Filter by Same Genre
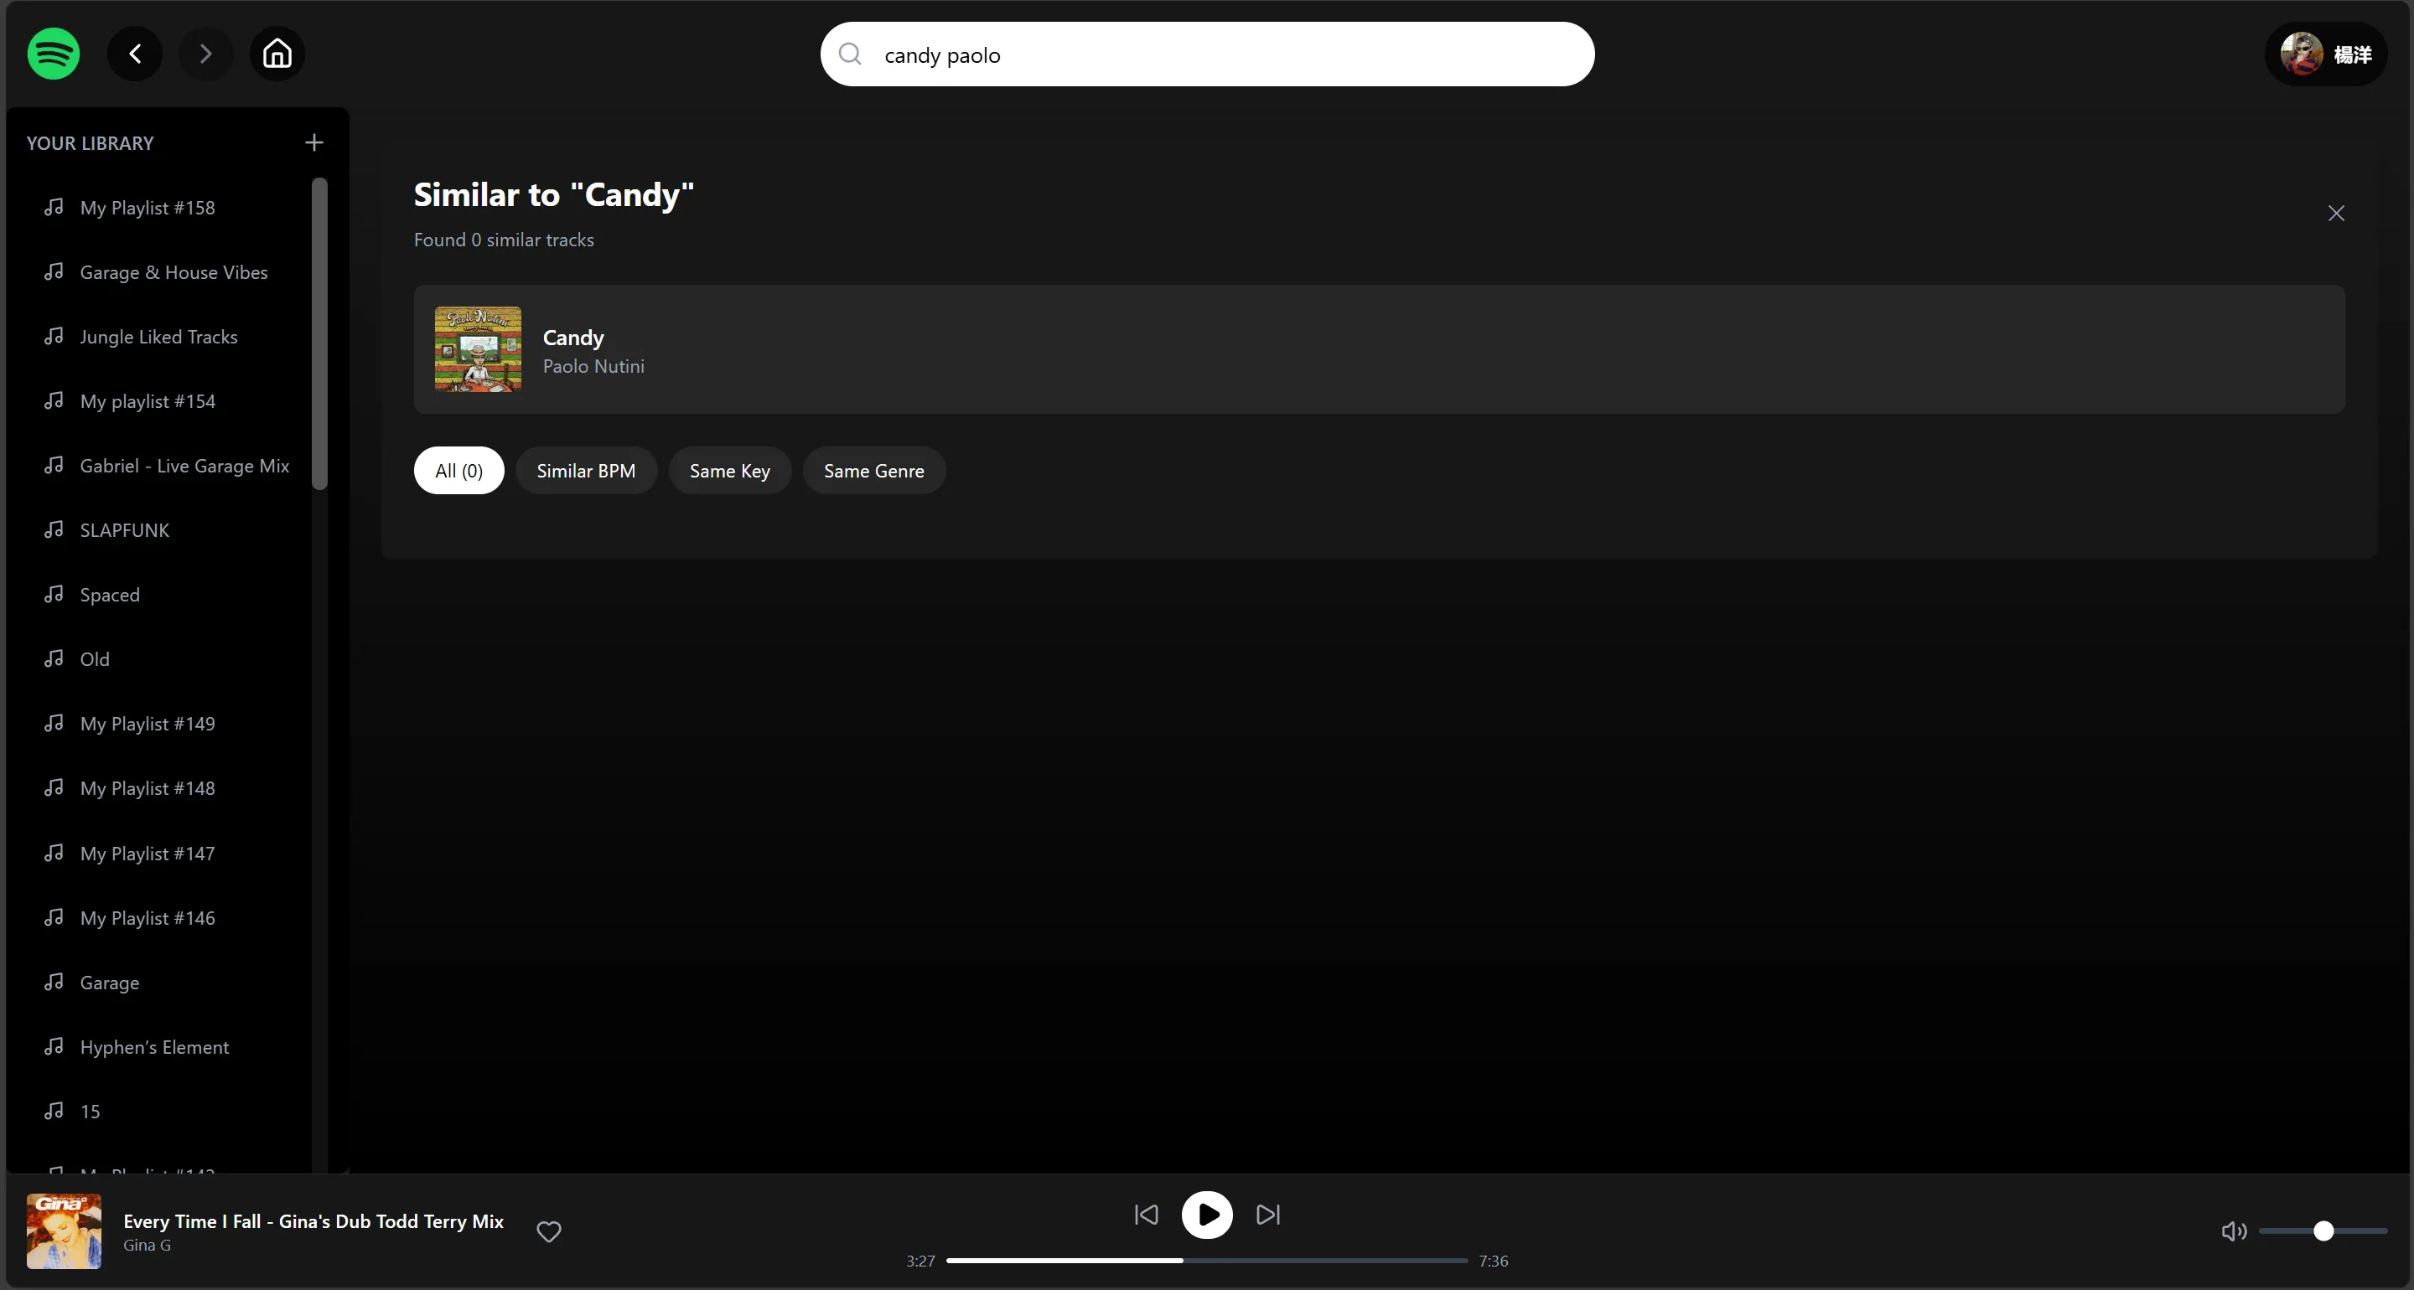This screenshot has width=2414, height=1290. pyautogui.click(x=874, y=470)
